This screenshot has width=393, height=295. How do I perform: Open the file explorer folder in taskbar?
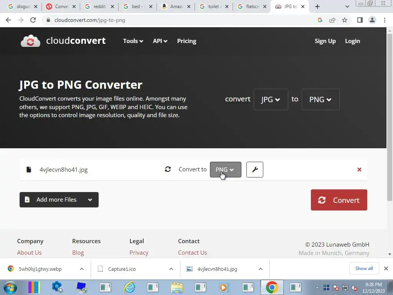pyautogui.click(x=177, y=287)
